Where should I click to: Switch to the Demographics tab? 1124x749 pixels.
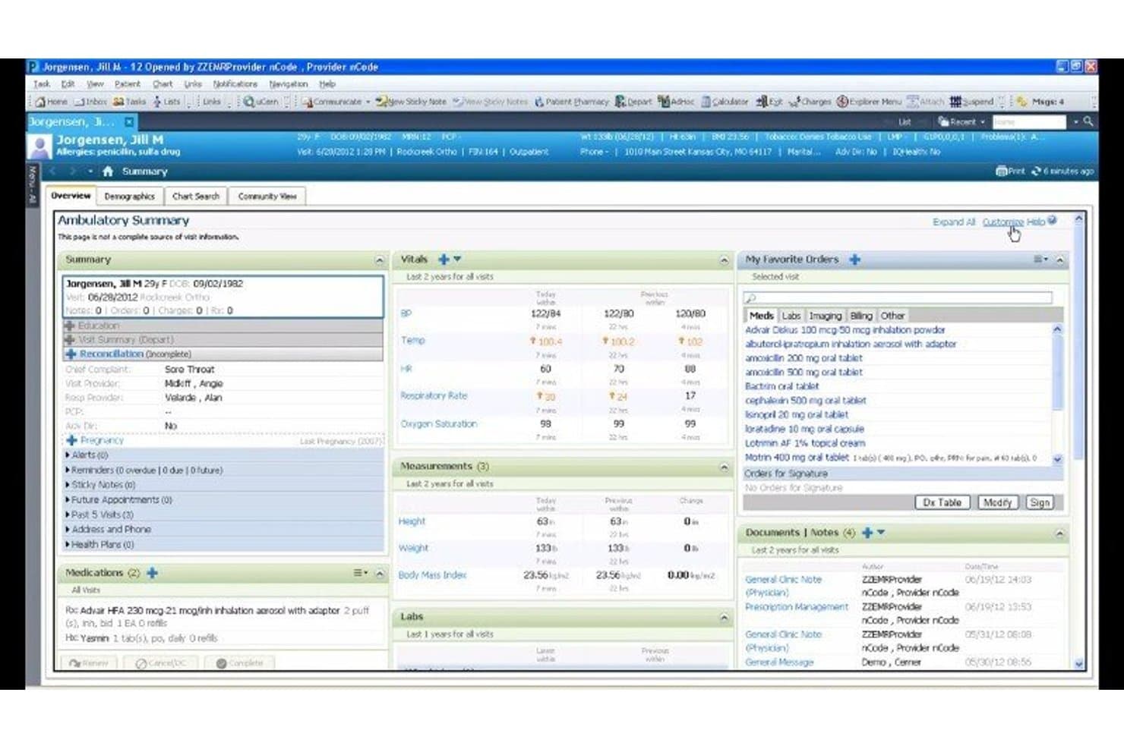click(x=129, y=197)
